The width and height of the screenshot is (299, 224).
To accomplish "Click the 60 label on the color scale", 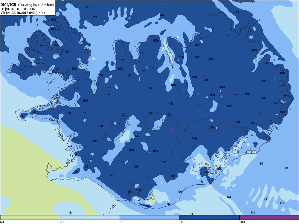I will pos(2,222).
